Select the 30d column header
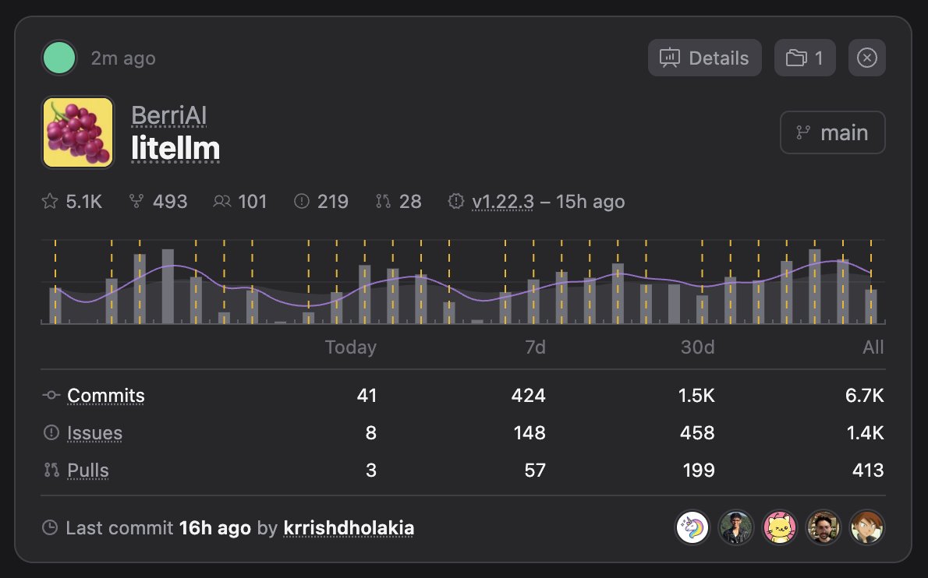Viewport: 928px width, 578px height. 697,347
